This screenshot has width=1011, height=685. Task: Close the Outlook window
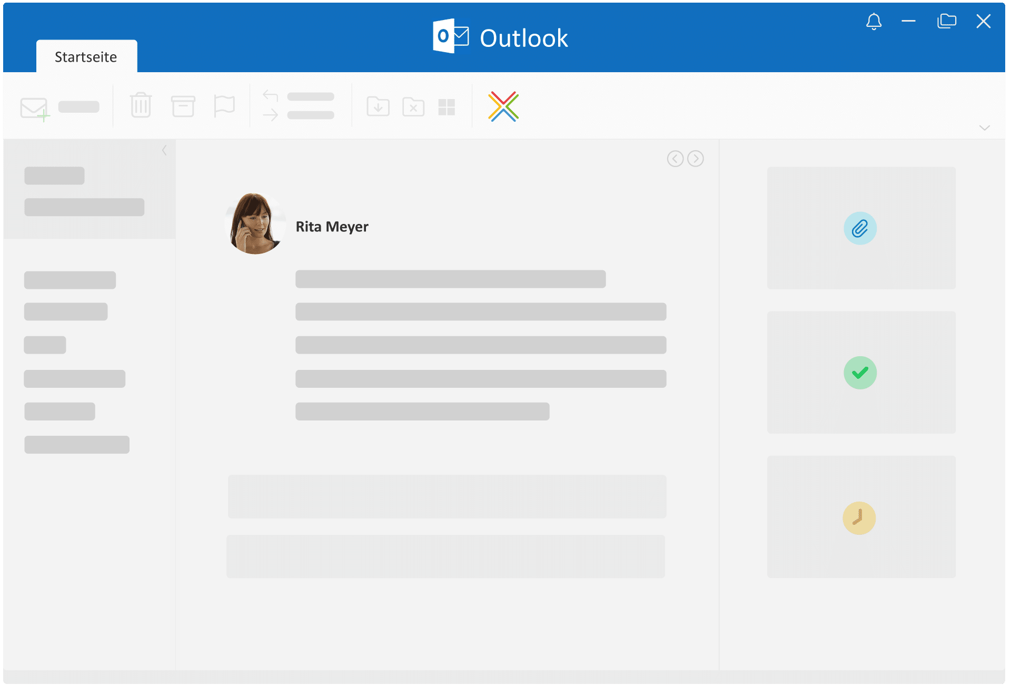(x=984, y=21)
